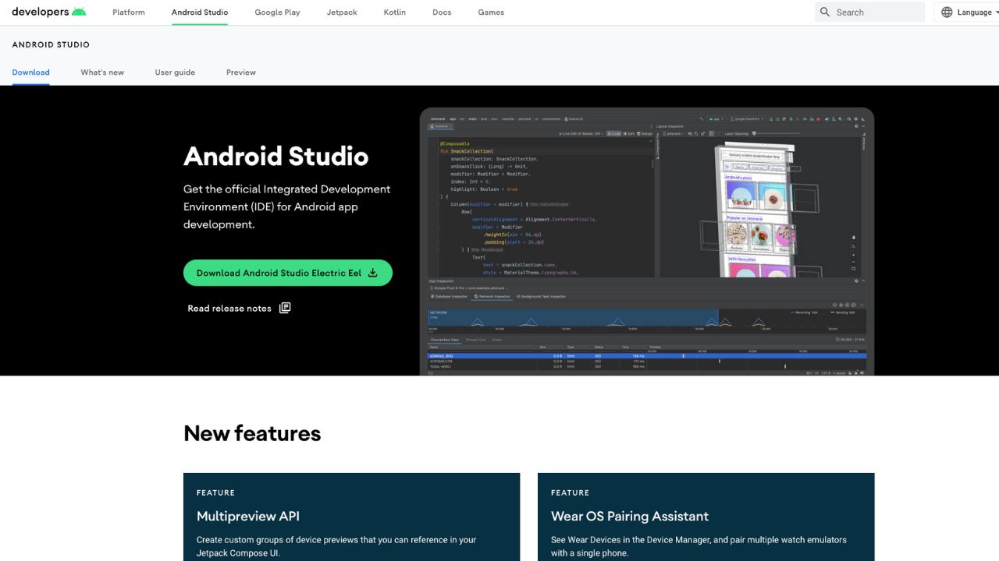Open the Platform menu item
This screenshot has height=561, width=999.
[x=129, y=12]
